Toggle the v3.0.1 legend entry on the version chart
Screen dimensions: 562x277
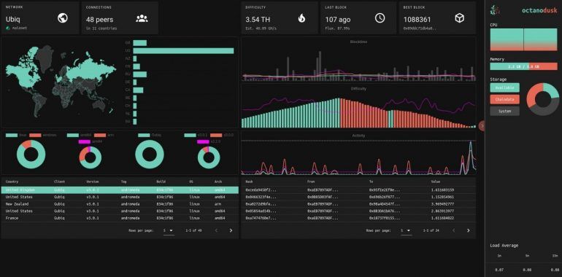tap(196, 135)
